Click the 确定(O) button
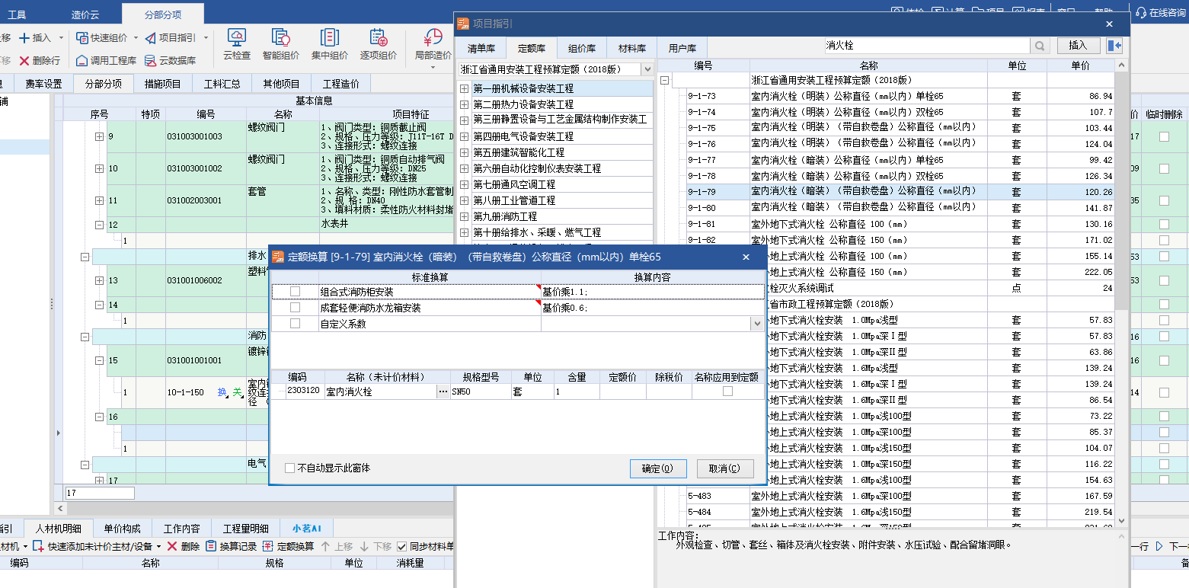This screenshot has height=588, width=1189. pos(658,468)
